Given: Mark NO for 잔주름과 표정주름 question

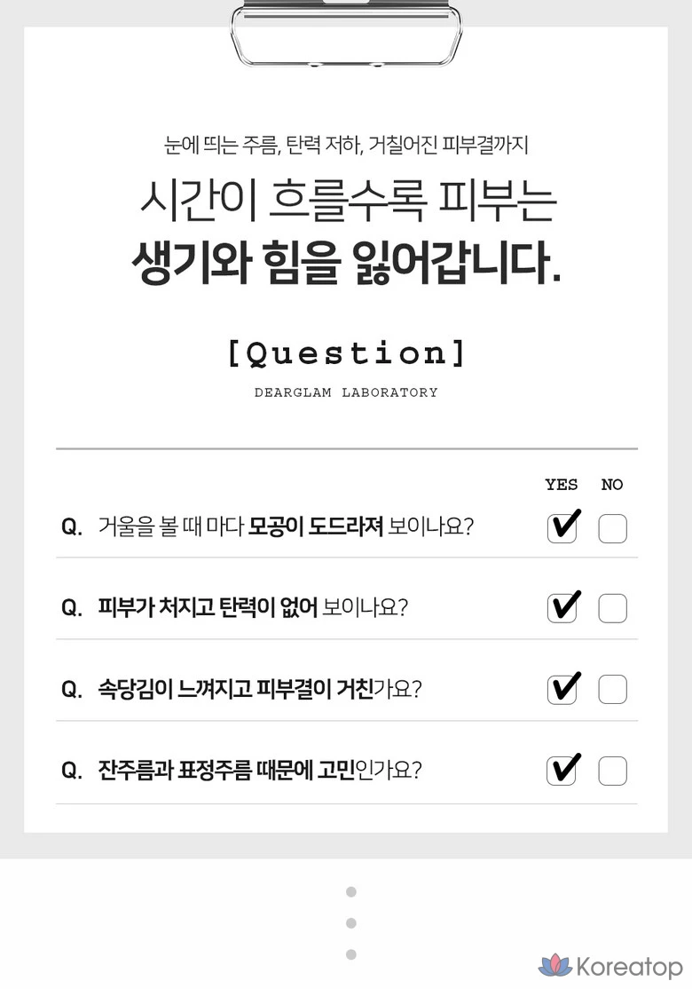Looking at the screenshot, I should tap(612, 771).
